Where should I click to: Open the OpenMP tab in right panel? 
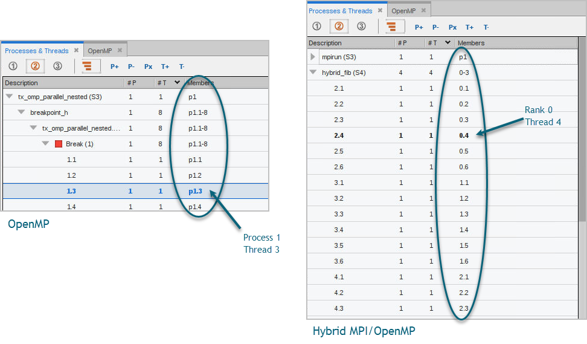[x=403, y=11]
